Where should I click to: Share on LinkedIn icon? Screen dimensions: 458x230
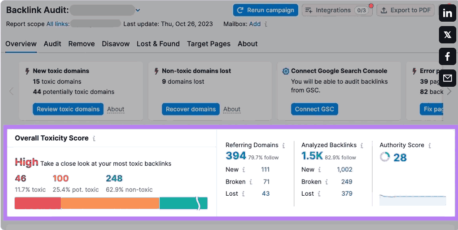[448, 13]
